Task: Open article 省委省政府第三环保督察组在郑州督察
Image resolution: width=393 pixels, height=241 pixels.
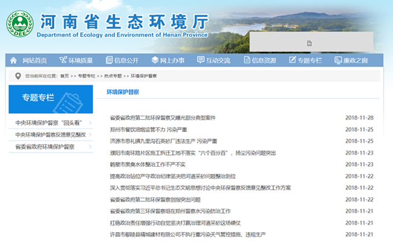Action: pos(170,211)
